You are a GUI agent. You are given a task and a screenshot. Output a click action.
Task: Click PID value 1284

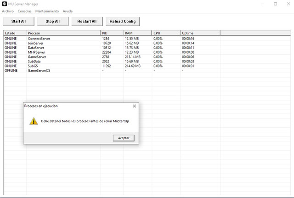106,39
